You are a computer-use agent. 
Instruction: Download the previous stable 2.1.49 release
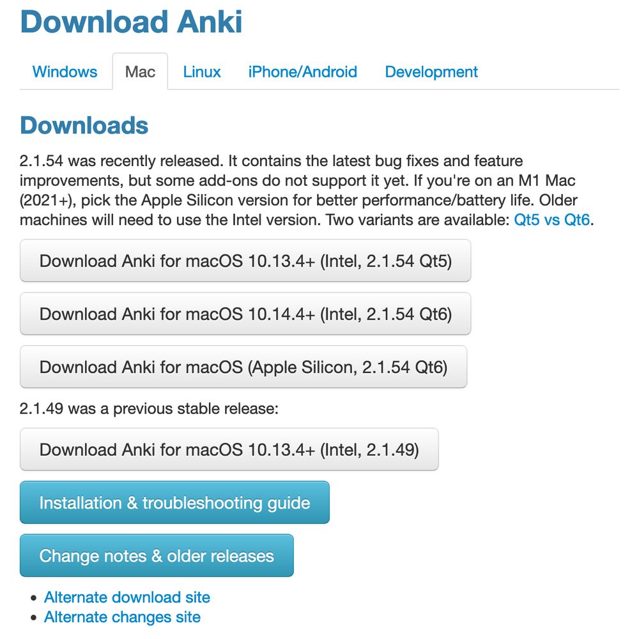point(230,450)
